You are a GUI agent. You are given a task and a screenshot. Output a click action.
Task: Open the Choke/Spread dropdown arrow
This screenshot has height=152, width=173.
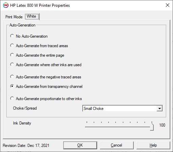(x=159, y=109)
